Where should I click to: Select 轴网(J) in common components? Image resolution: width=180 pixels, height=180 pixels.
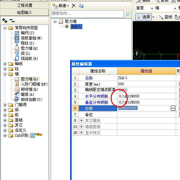point(27,33)
